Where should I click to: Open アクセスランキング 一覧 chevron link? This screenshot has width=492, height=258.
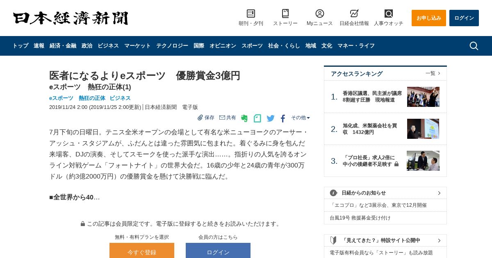coord(433,73)
